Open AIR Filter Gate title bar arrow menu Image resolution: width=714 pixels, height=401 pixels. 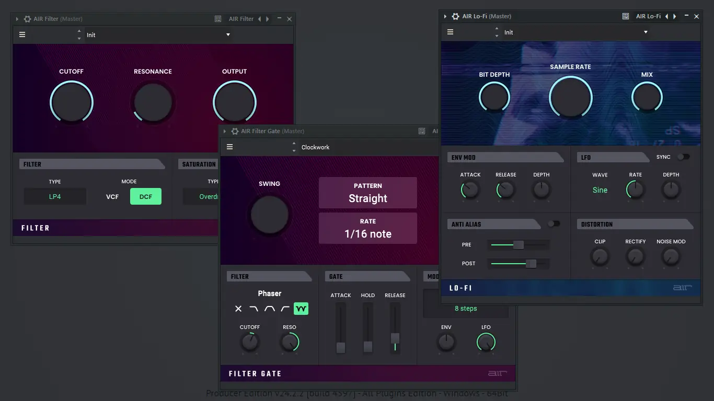(x=225, y=131)
